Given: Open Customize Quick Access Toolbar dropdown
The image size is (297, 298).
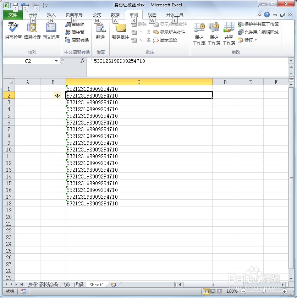Looking at the screenshot, I should [x=46, y=6].
